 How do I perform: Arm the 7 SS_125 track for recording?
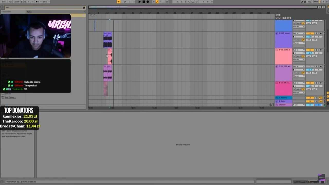(321, 66)
